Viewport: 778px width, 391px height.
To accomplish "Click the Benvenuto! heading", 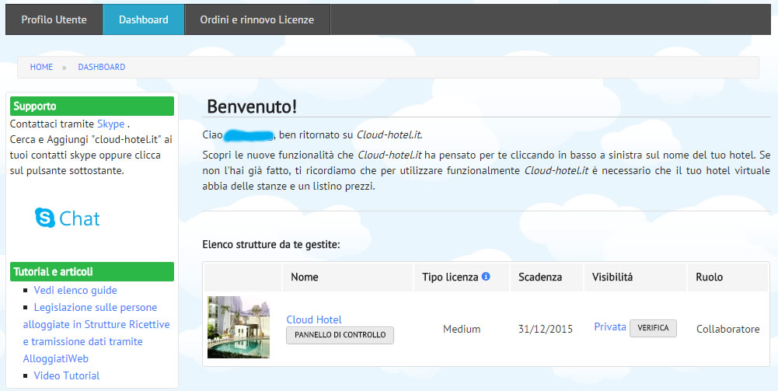I will pos(252,106).
